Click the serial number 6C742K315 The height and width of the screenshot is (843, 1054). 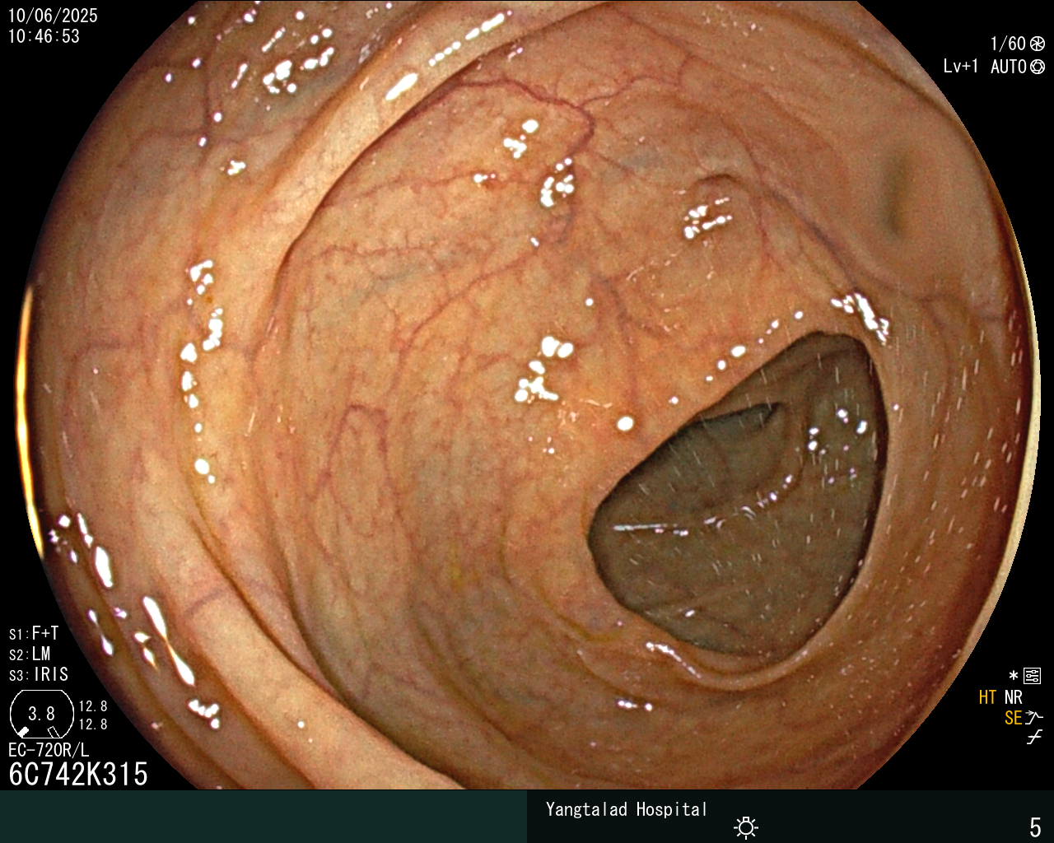point(78,774)
